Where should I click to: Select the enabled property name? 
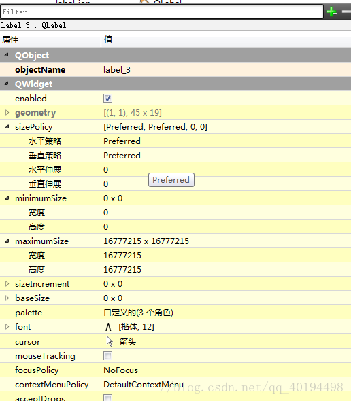(x=31, y=98)
